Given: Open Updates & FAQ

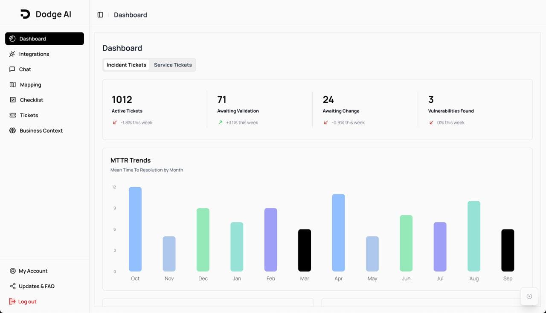Looking at the screenshot, I should click(x=36, y=286).
